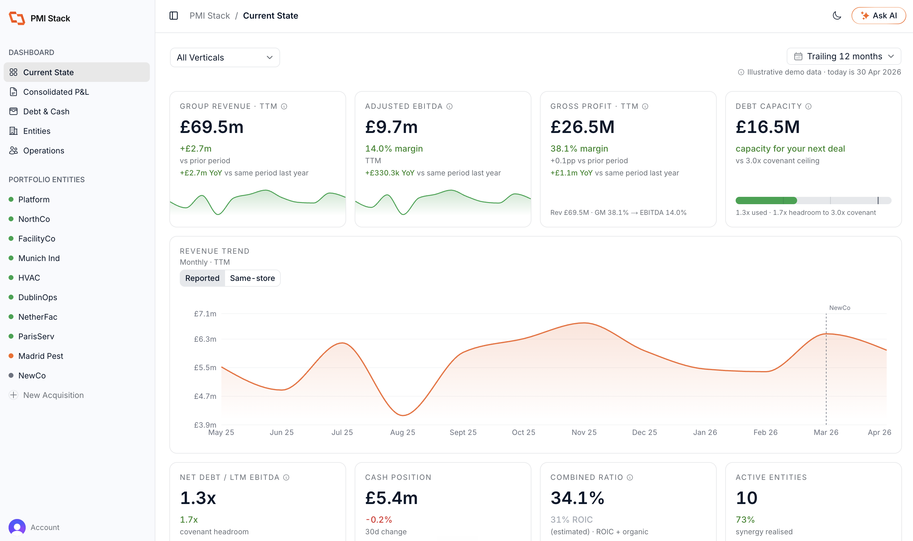The image size is (913, 541).
Task: Show Adjusted EBITDA info icon
Action: 449,106
